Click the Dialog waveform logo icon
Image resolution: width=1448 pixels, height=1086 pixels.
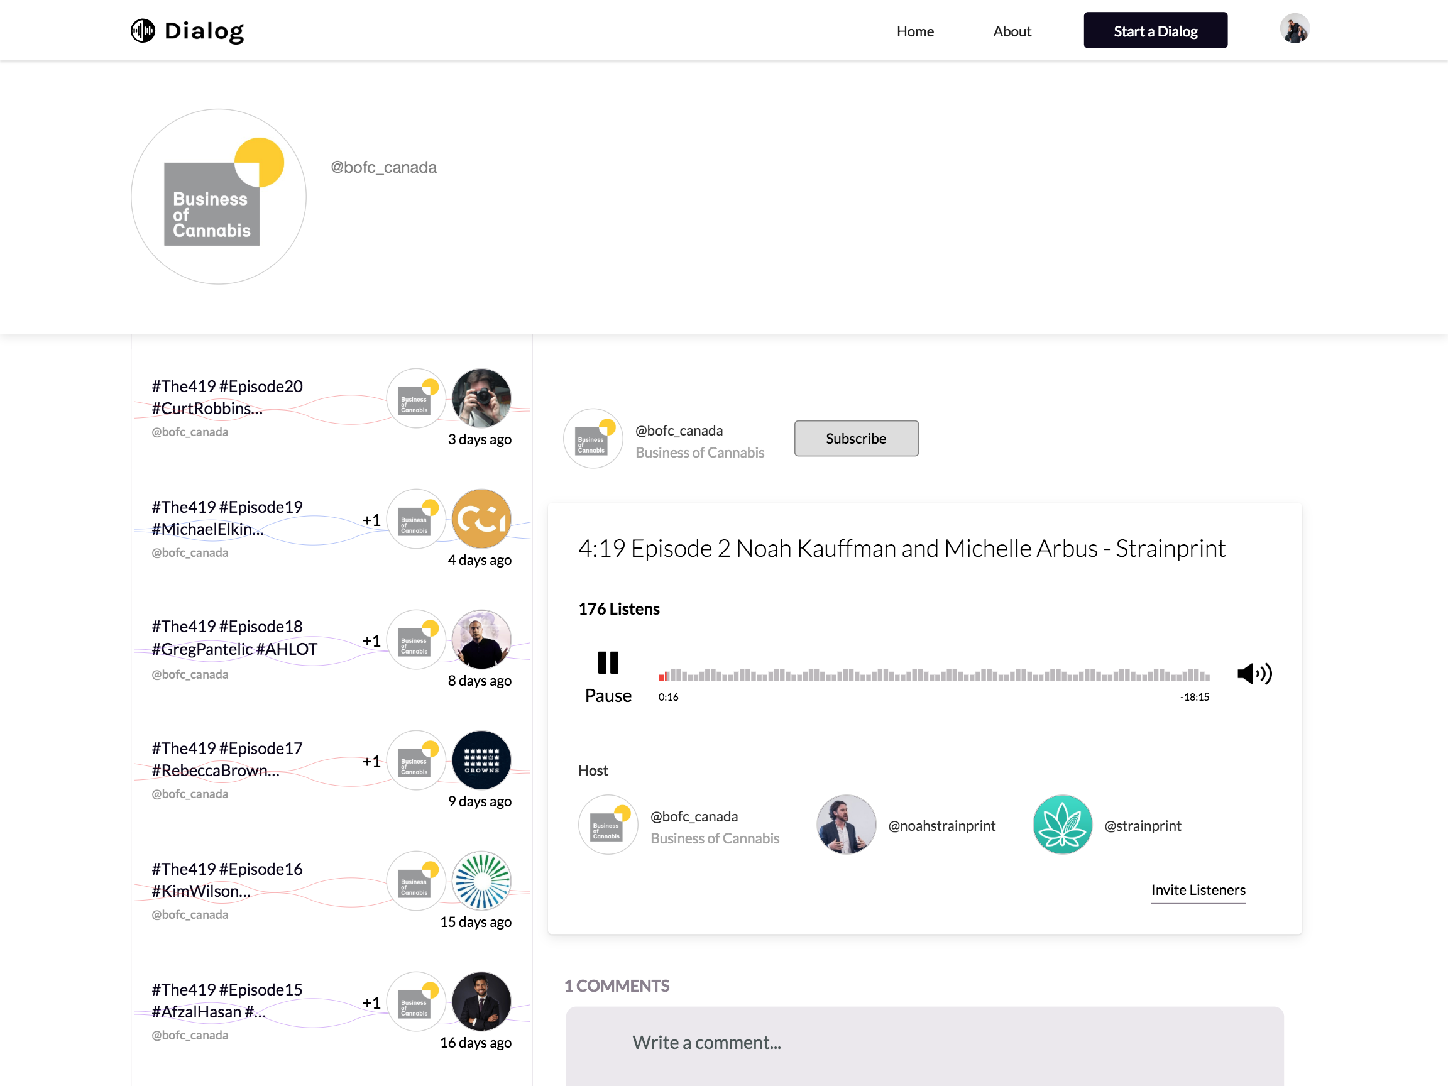click(143, 31)
